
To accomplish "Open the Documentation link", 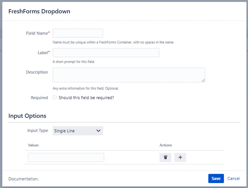I will [x=23, y=178].
